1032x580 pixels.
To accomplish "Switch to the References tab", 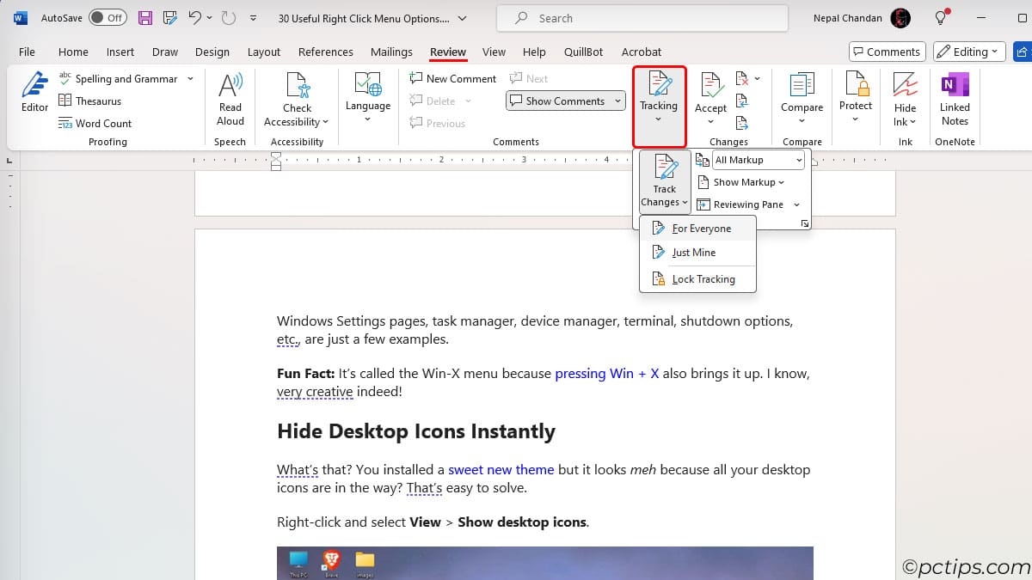I will coord(325,52).
